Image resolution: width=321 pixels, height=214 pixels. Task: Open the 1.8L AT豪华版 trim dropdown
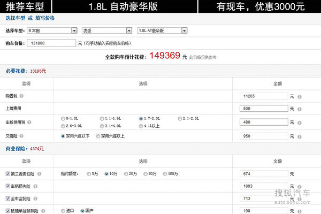click(162, 30)
